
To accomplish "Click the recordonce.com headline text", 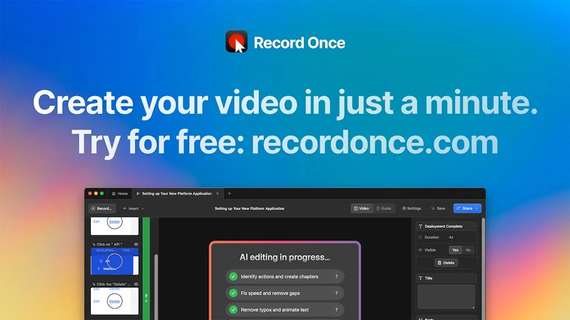I will [x=375, y=142].
